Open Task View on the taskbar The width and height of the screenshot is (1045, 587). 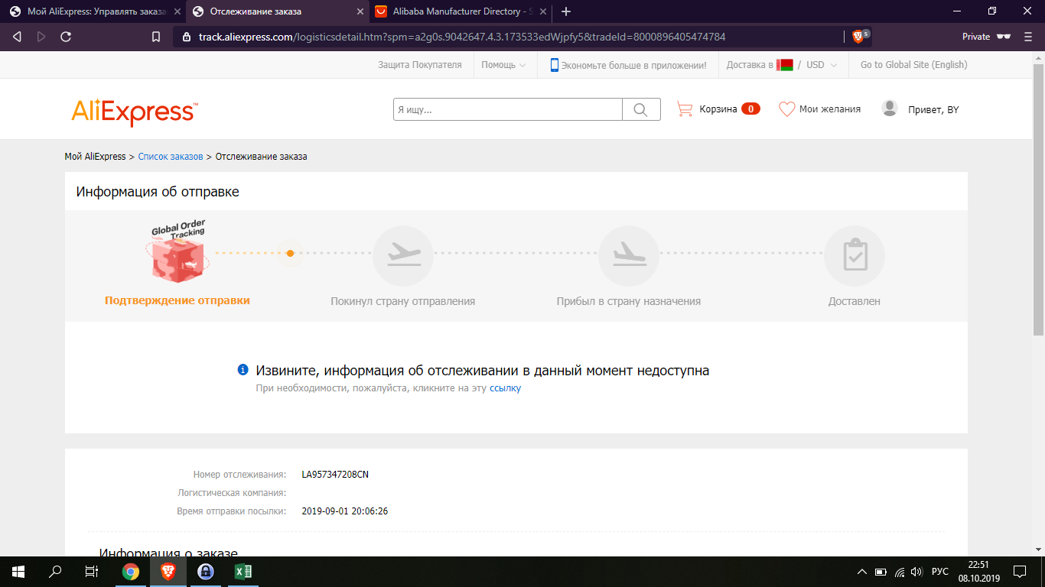click(92, 571)
